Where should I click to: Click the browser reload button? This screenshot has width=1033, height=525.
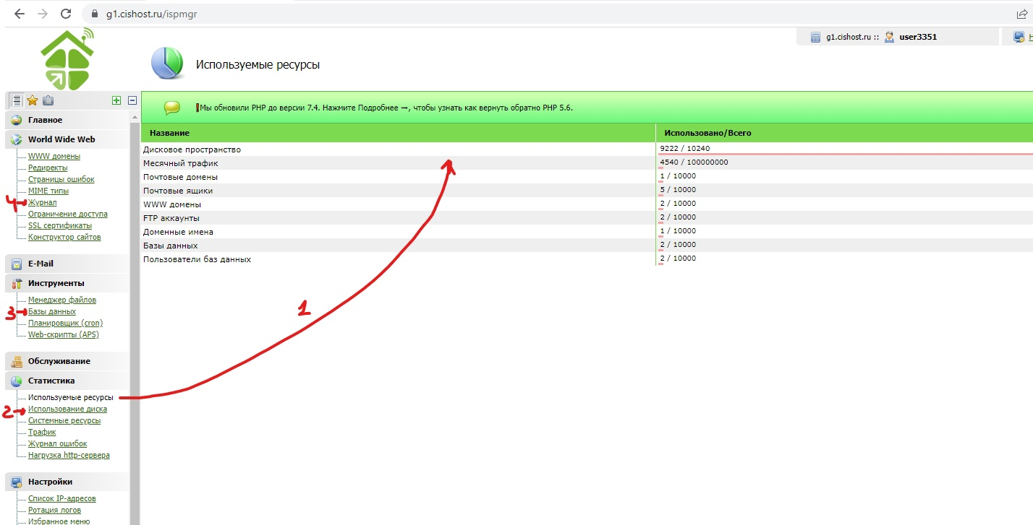click(x=66, y=14)
